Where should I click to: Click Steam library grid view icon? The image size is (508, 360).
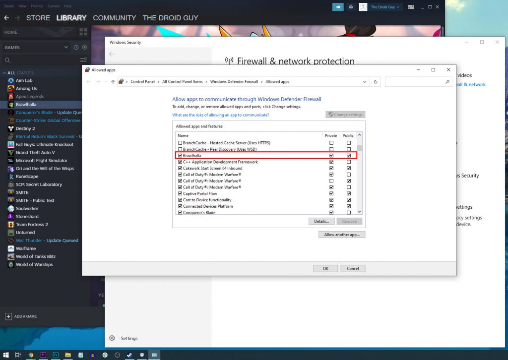tap(83, 32)
